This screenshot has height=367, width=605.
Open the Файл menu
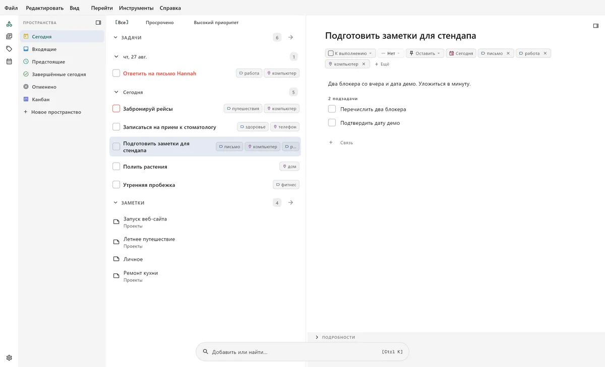coord(11,8)
